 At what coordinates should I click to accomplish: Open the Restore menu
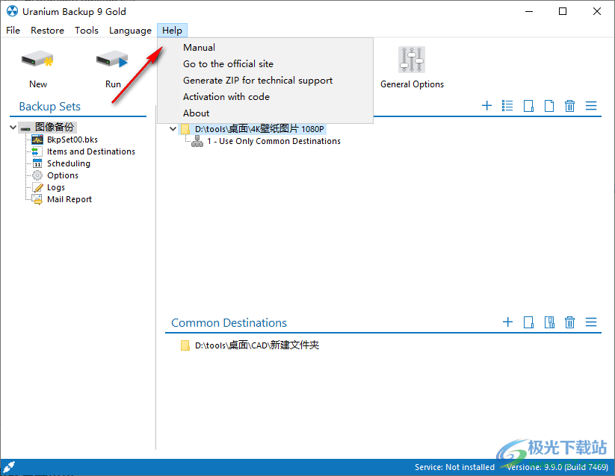[x=48, y=31]
